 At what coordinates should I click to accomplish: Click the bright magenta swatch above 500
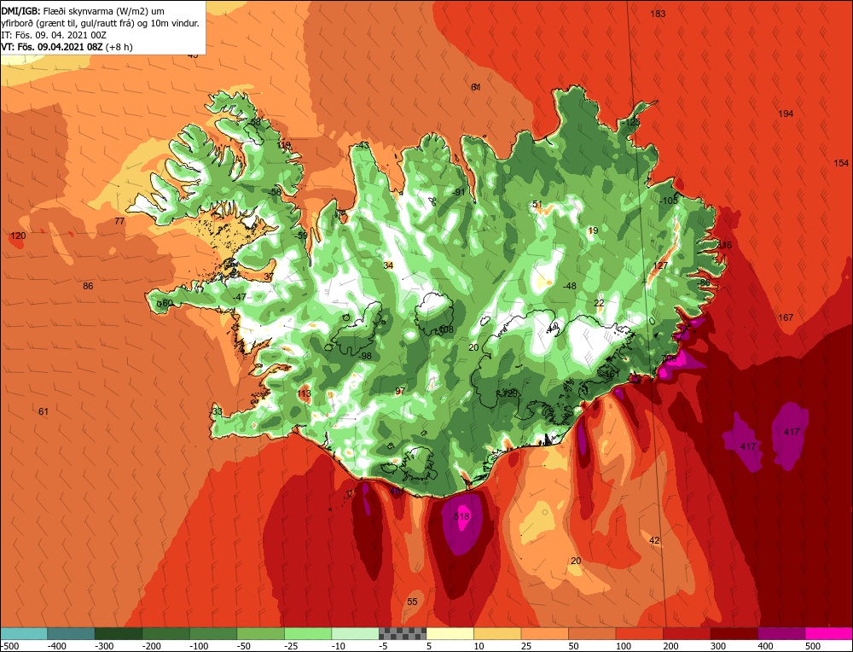coord(828,633)
